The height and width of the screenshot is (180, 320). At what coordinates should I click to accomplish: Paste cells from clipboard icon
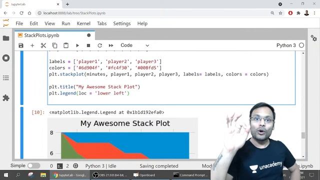[66, 45]
